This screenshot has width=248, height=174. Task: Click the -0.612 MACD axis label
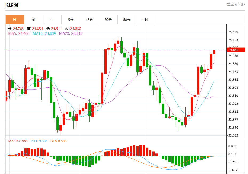232,170
